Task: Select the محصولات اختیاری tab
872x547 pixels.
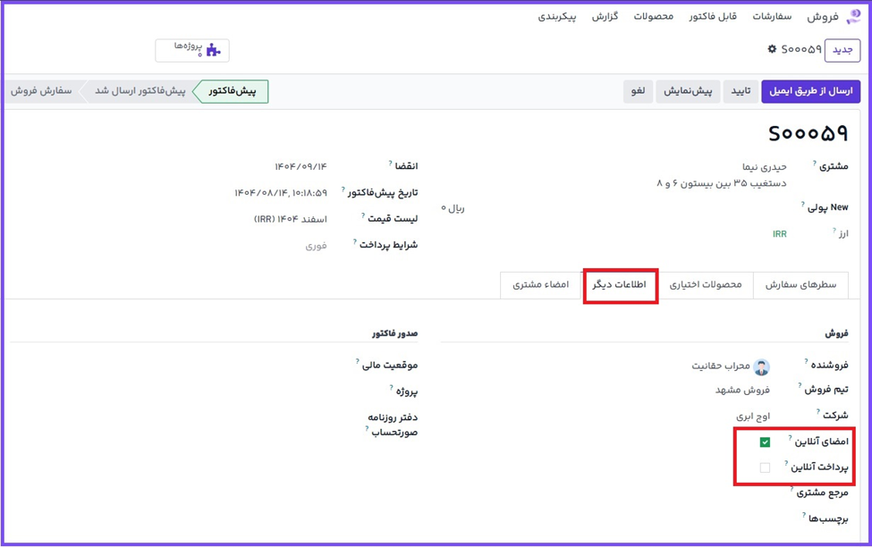Action: point(706,285)
